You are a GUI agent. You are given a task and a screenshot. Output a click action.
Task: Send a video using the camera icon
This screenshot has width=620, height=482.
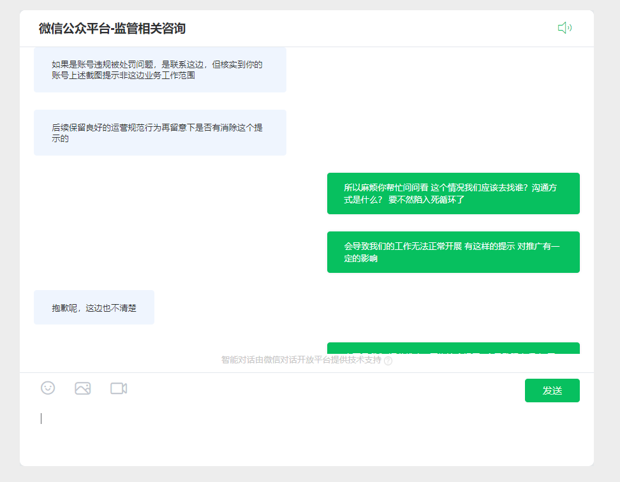coord(119,388)
